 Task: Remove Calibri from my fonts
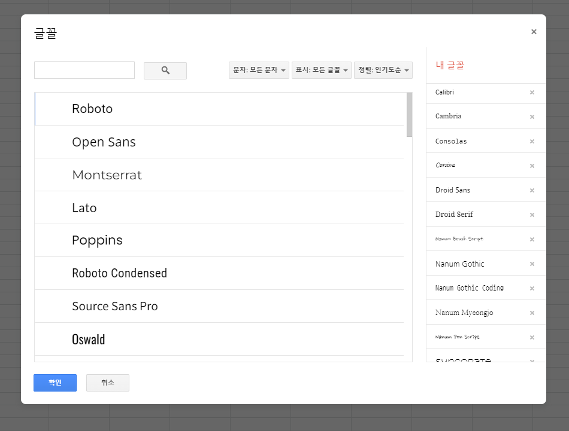point(532,92)
